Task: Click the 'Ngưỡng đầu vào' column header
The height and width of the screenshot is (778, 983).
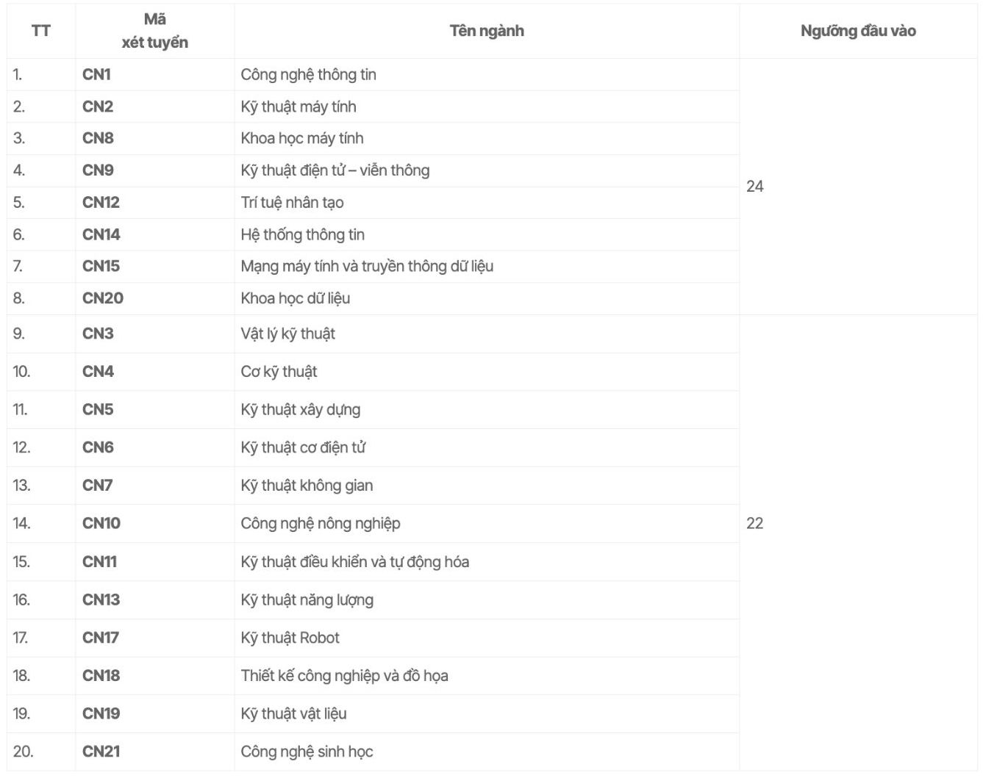Action: tap(858, 31)
